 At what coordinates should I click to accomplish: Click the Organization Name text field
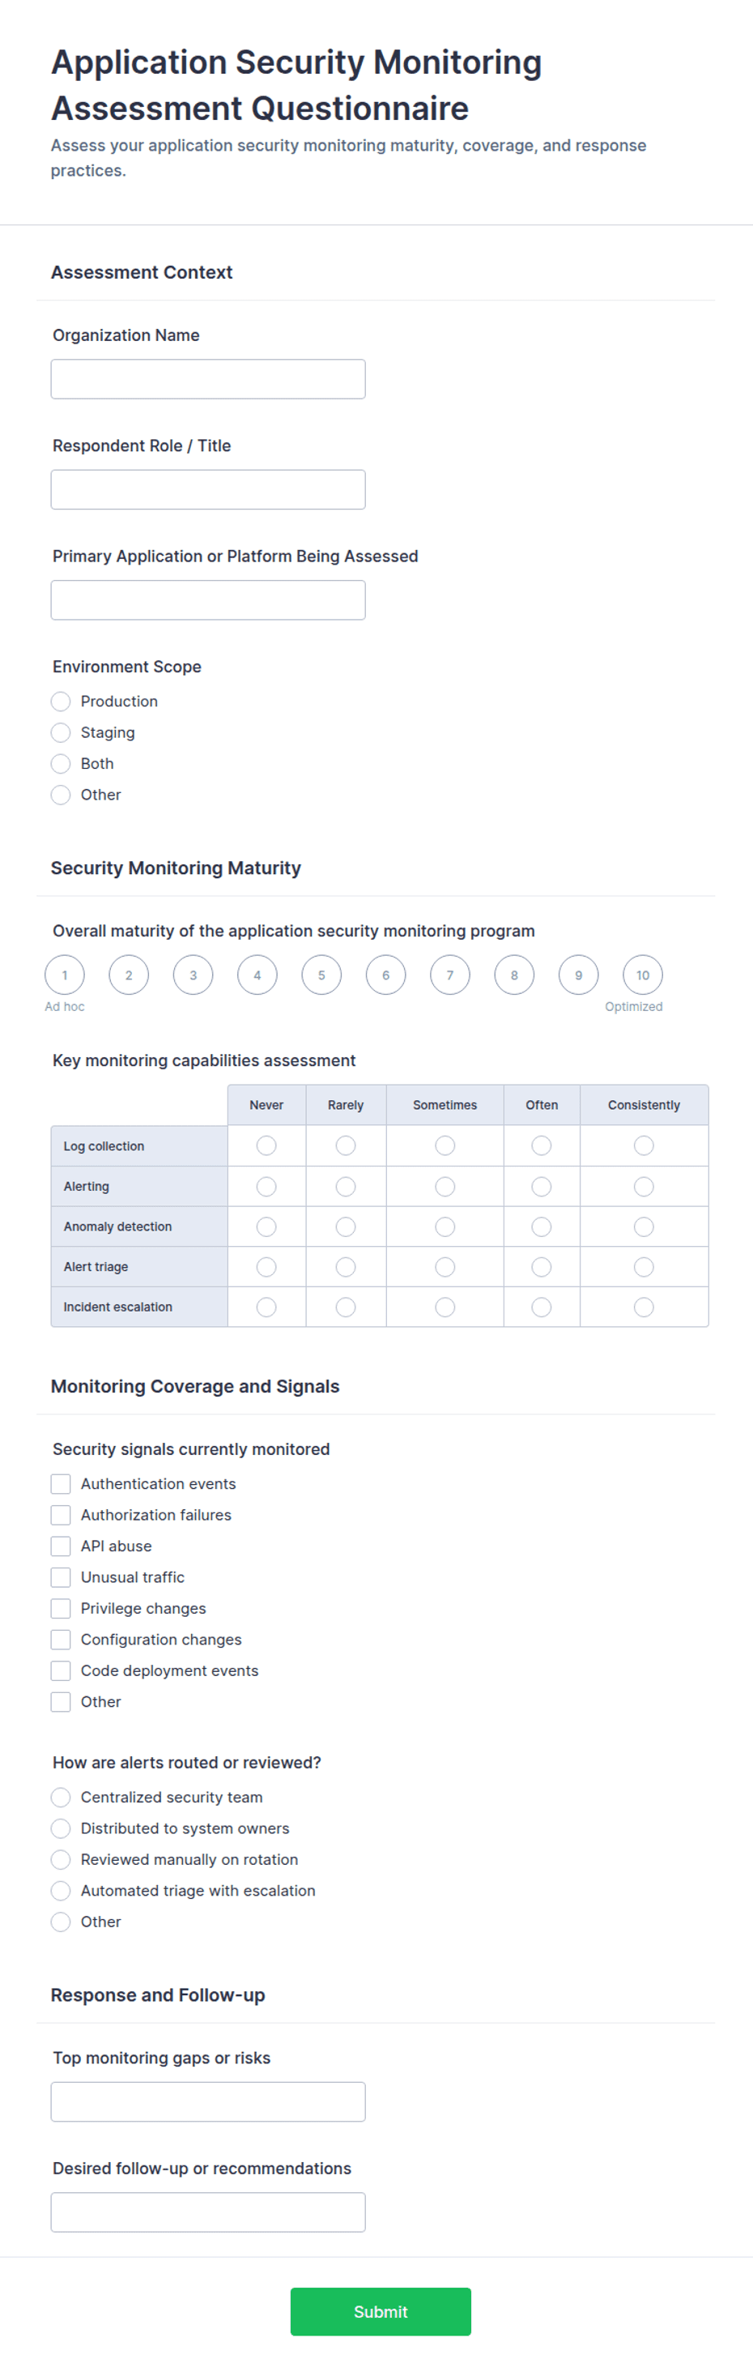[x=207, y=379]
